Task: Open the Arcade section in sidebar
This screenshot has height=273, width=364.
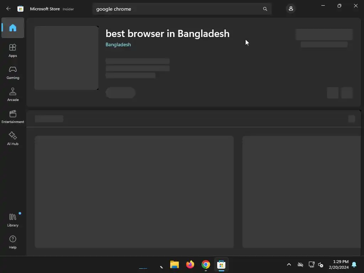Action: 13,95
